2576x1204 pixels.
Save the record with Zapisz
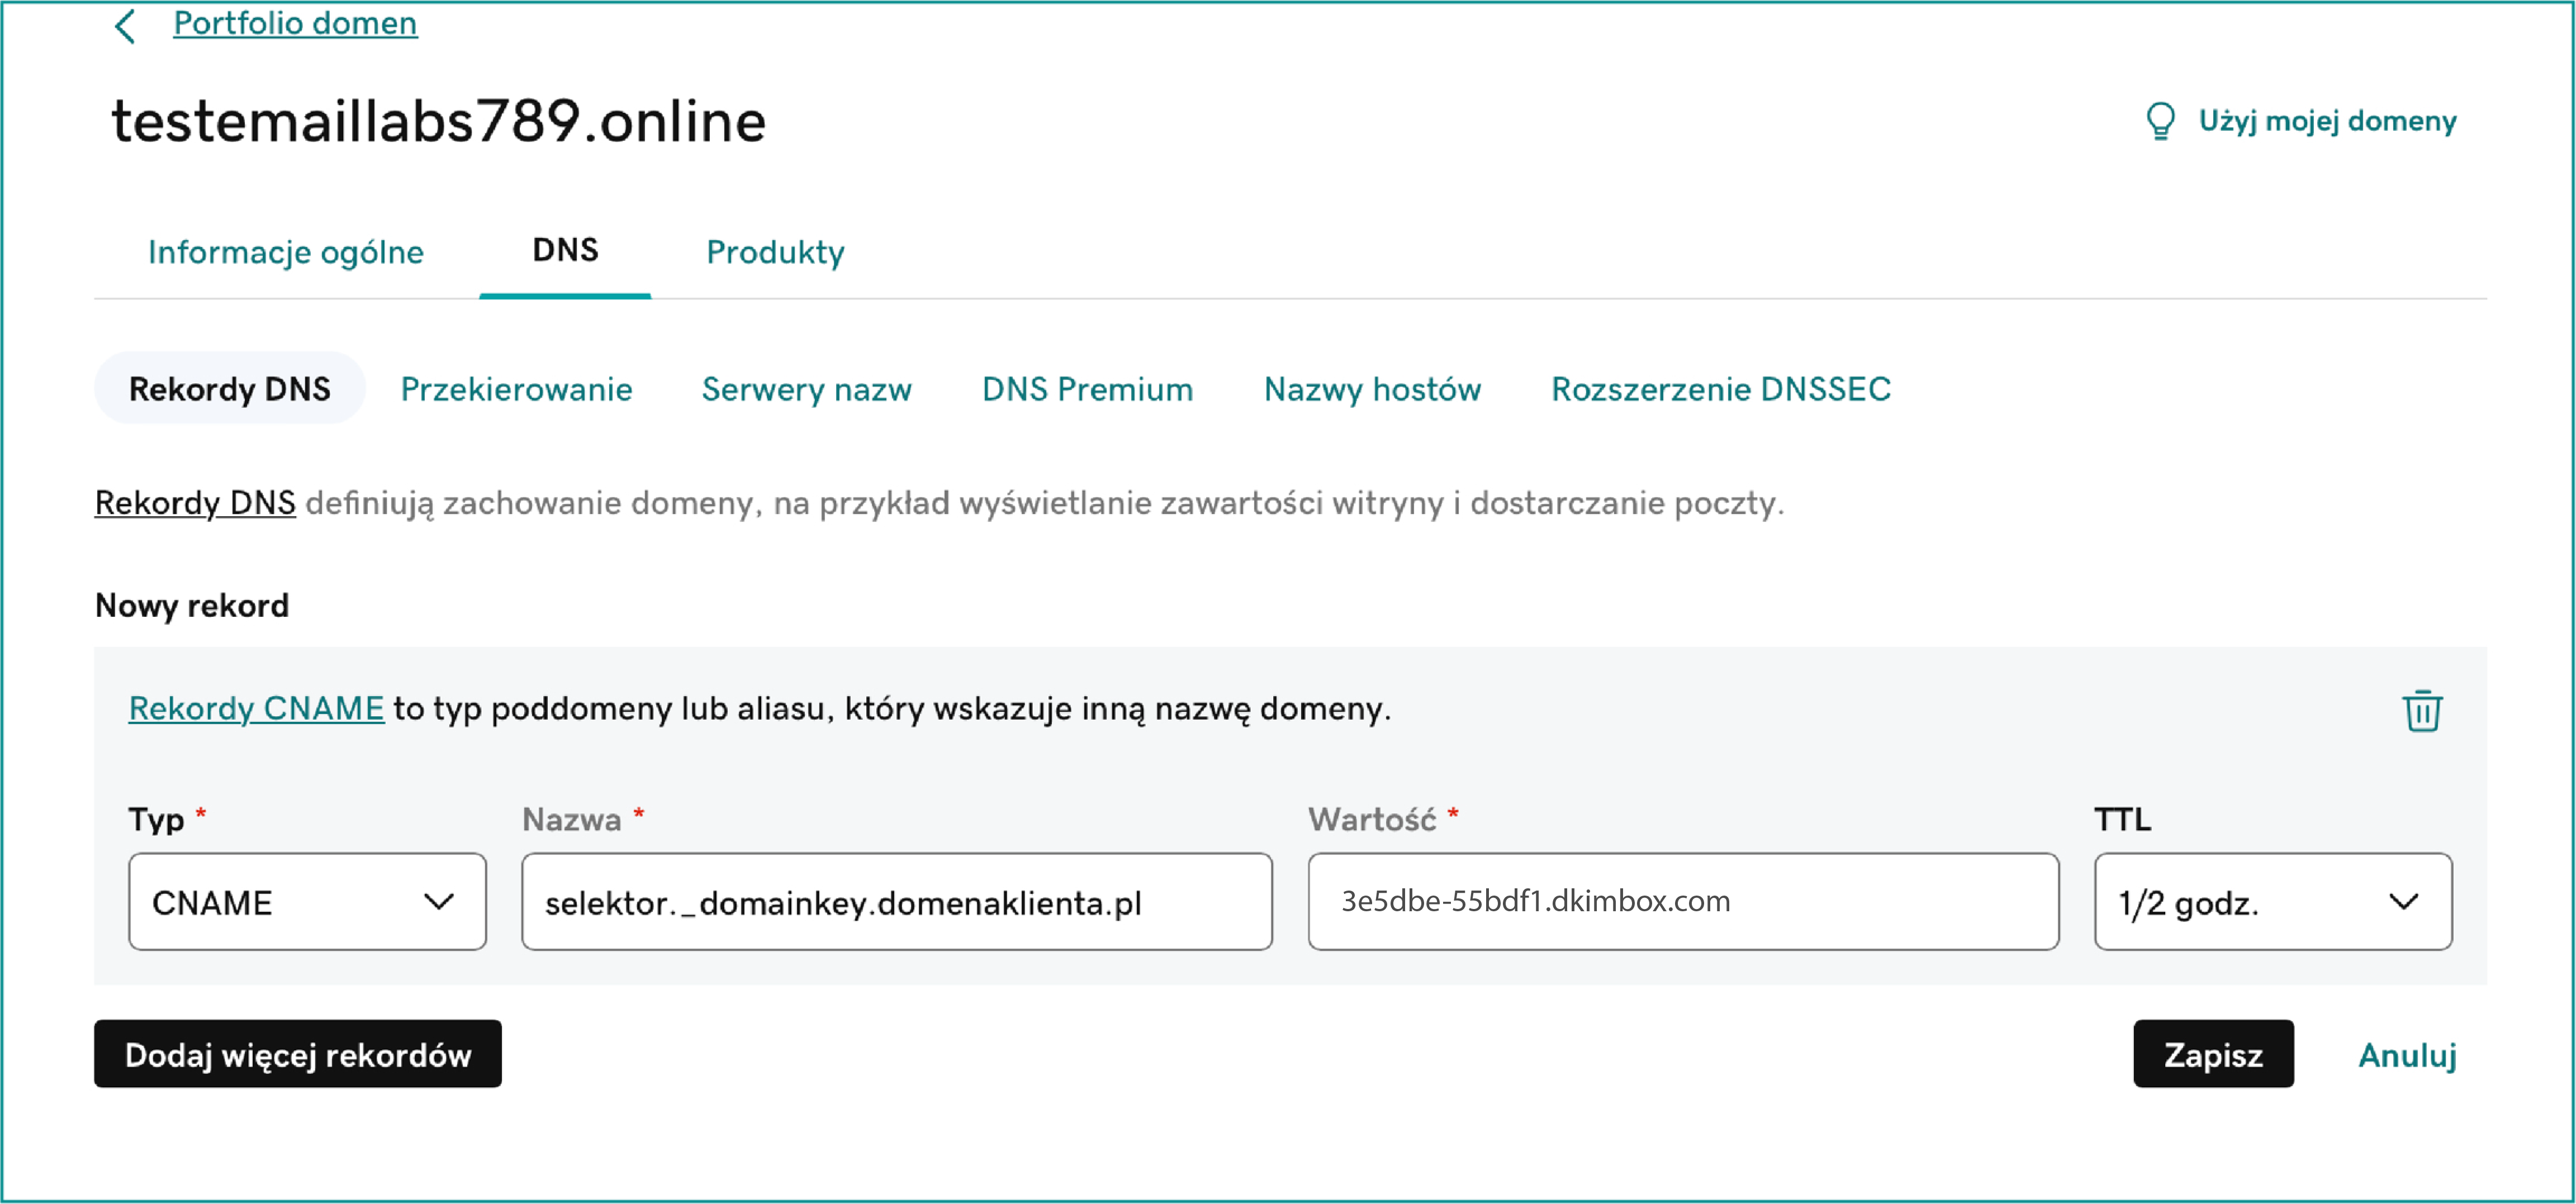click(2212, 1054)
